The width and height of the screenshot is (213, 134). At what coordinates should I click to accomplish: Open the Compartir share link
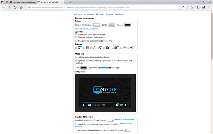click(89, 15)
